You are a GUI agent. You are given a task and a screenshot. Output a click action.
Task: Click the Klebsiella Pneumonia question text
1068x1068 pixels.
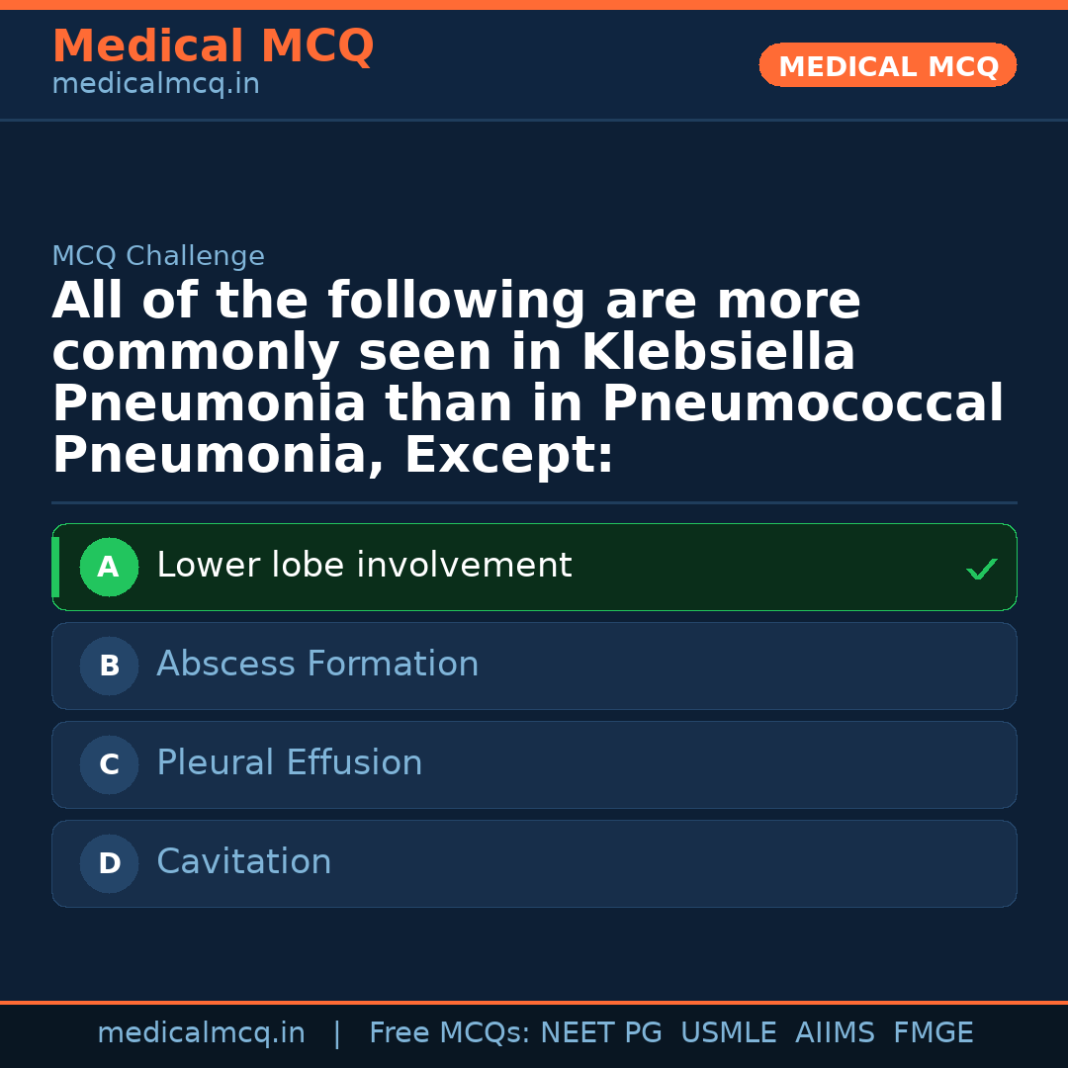pos(527,379)
